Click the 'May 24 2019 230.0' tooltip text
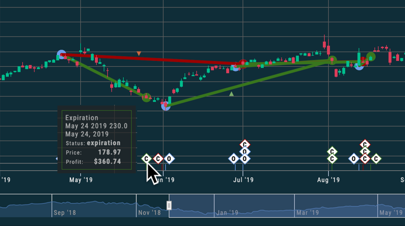The height and width of the screenshot is (226, 405). point(96,126)
